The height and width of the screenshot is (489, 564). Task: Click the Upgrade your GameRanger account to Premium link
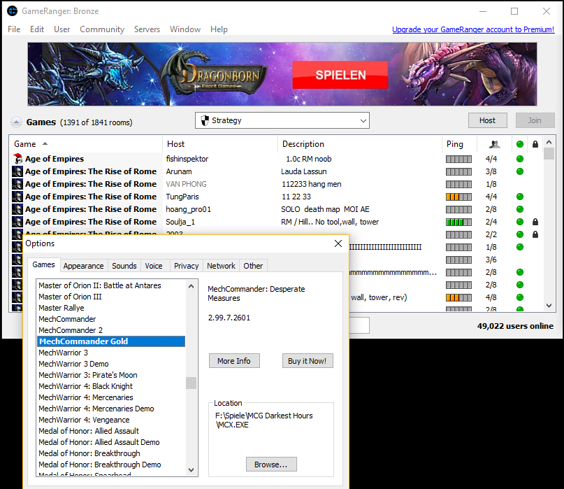pyautogui.click(x=473, y=29)
